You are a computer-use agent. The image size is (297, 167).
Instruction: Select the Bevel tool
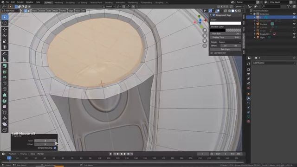click(x=5, y=77)
